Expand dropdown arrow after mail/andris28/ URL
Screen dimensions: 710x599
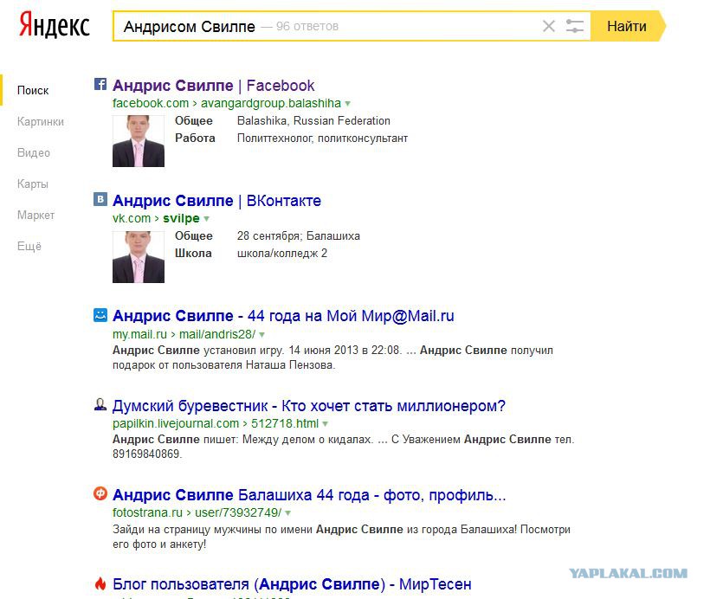(x=261, y=335)
